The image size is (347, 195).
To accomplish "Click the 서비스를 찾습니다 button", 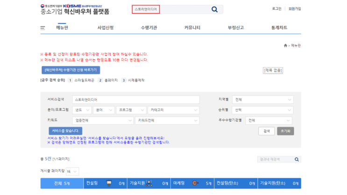I will pos(65,131).
